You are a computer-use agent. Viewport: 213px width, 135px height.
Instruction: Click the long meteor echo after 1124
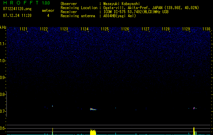tap(93, 109)
